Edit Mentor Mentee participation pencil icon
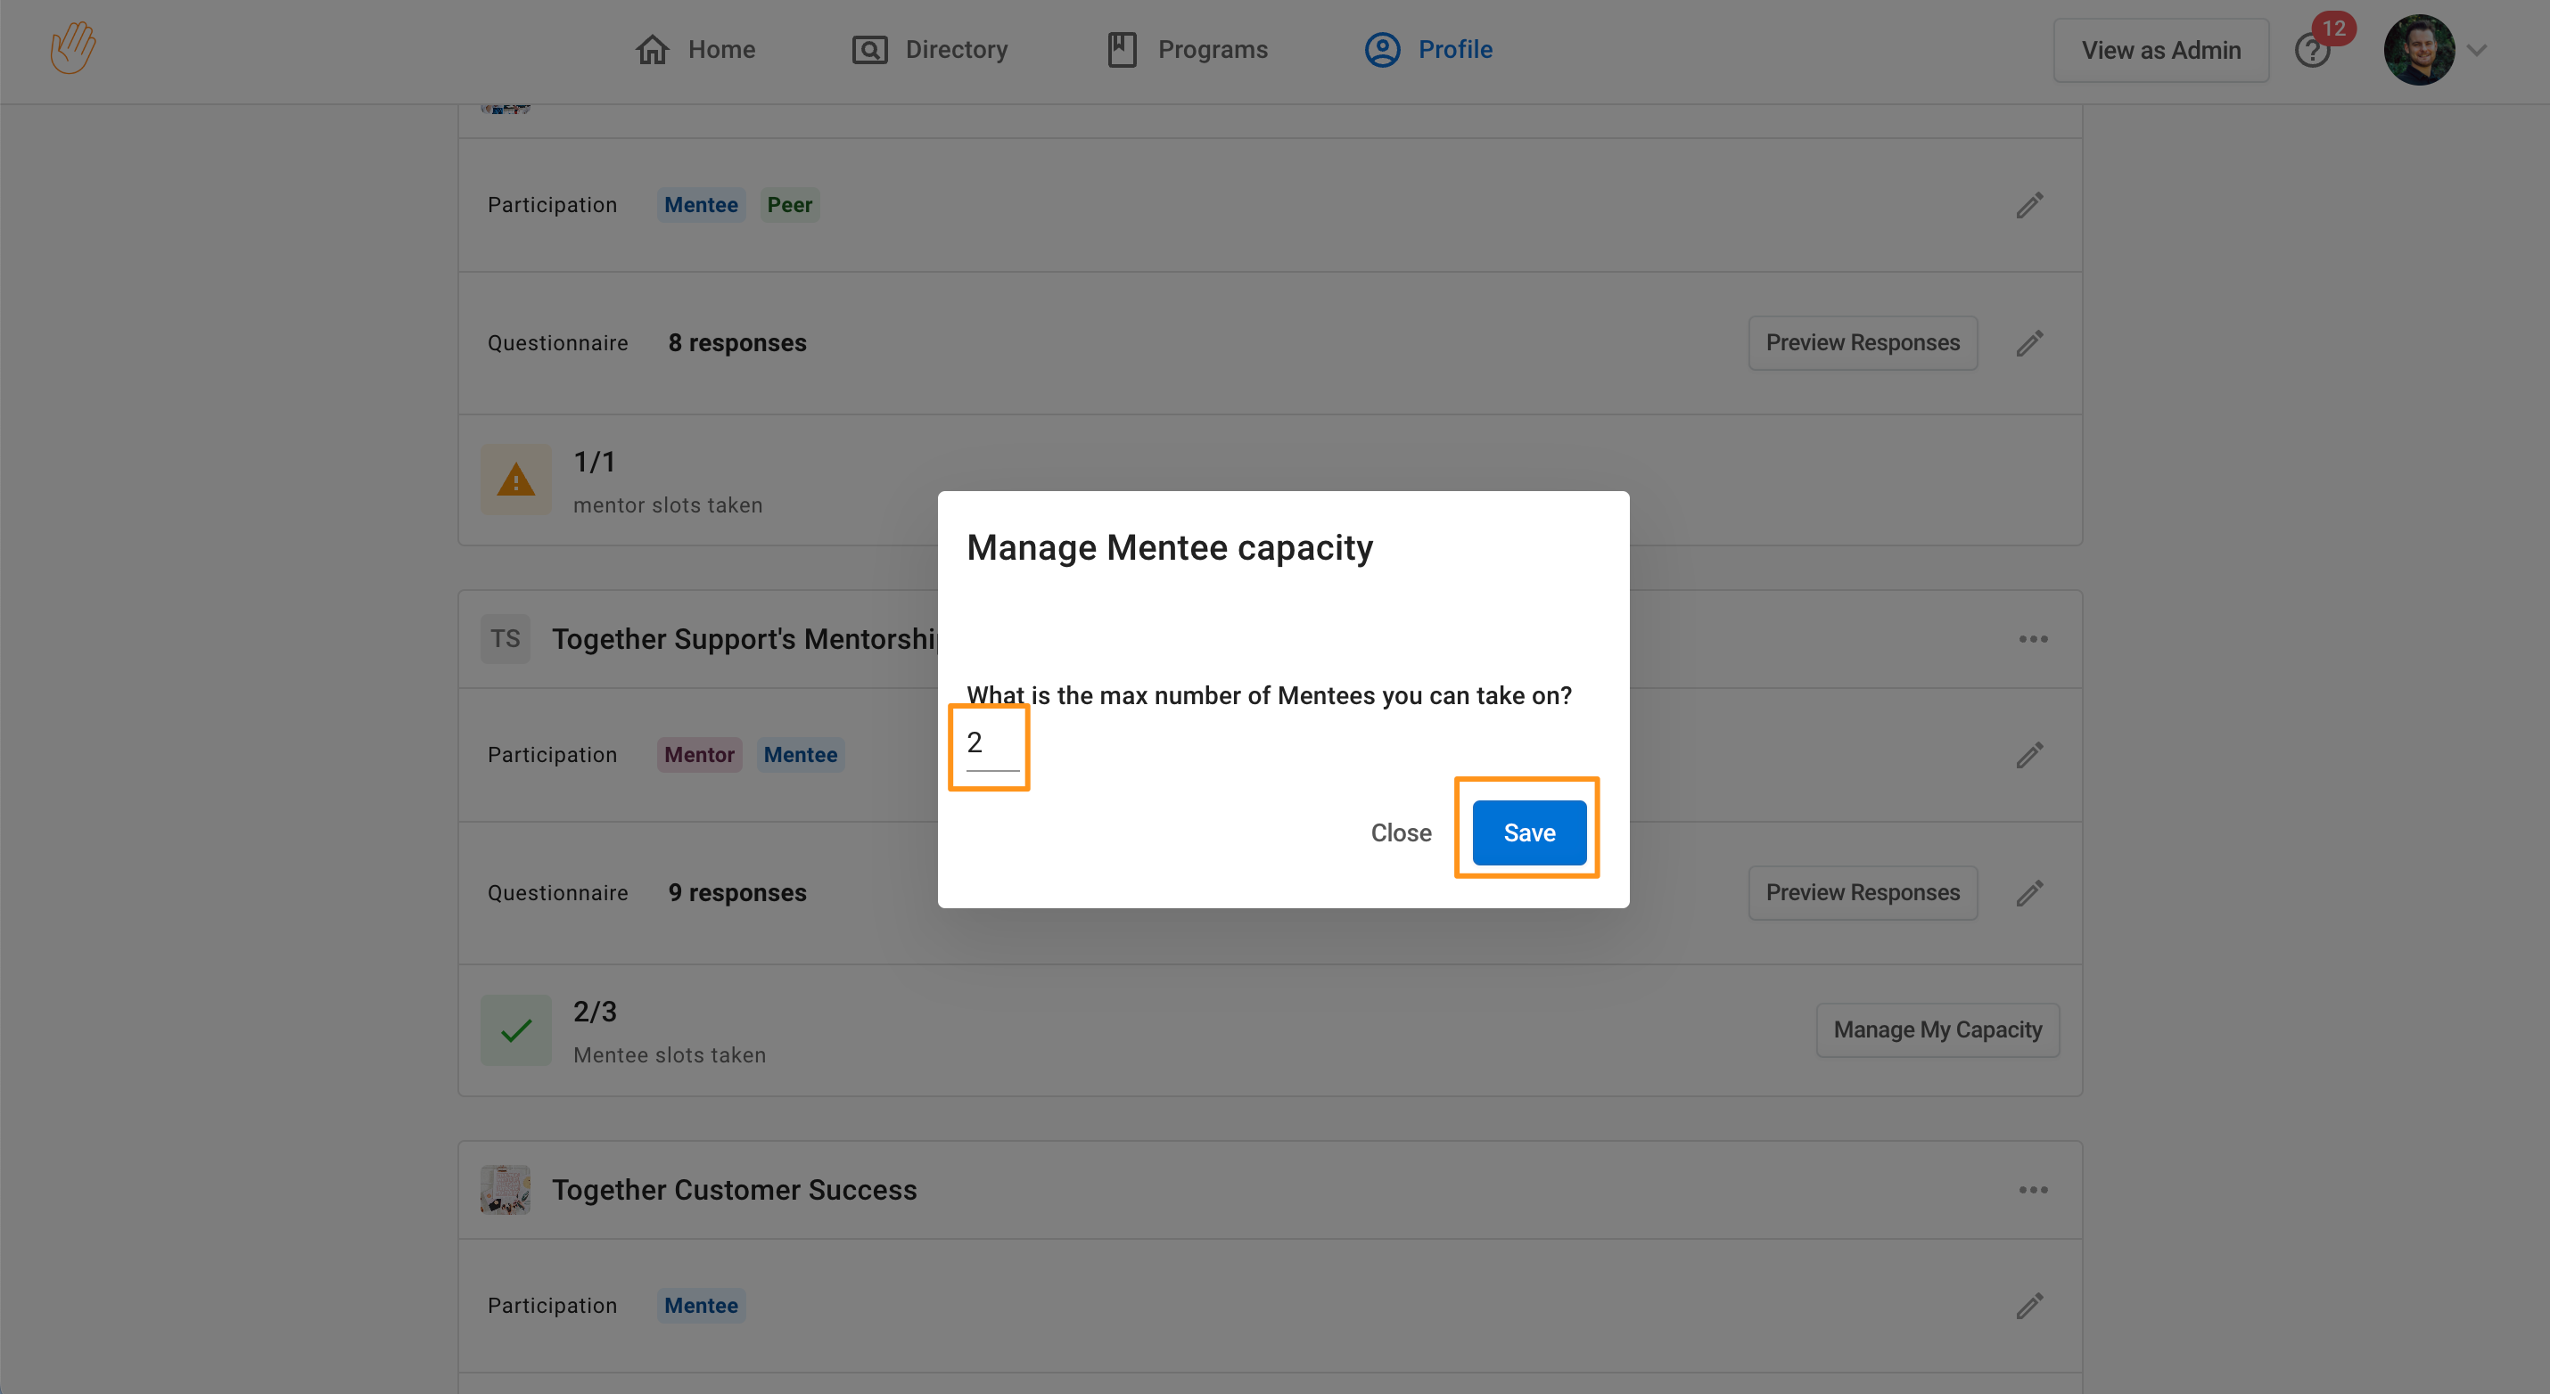This screenshot has height=1394, width=2550. (x=2030, y=755)
